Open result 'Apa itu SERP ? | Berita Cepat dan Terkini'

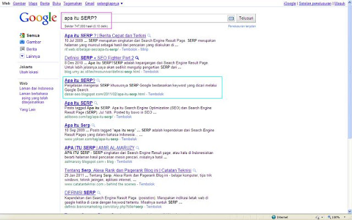tap(105, 35)
